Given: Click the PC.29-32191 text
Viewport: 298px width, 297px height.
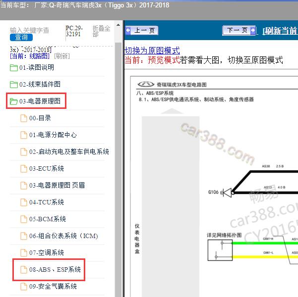Looking at the screenshot, I should coord(74,31).
